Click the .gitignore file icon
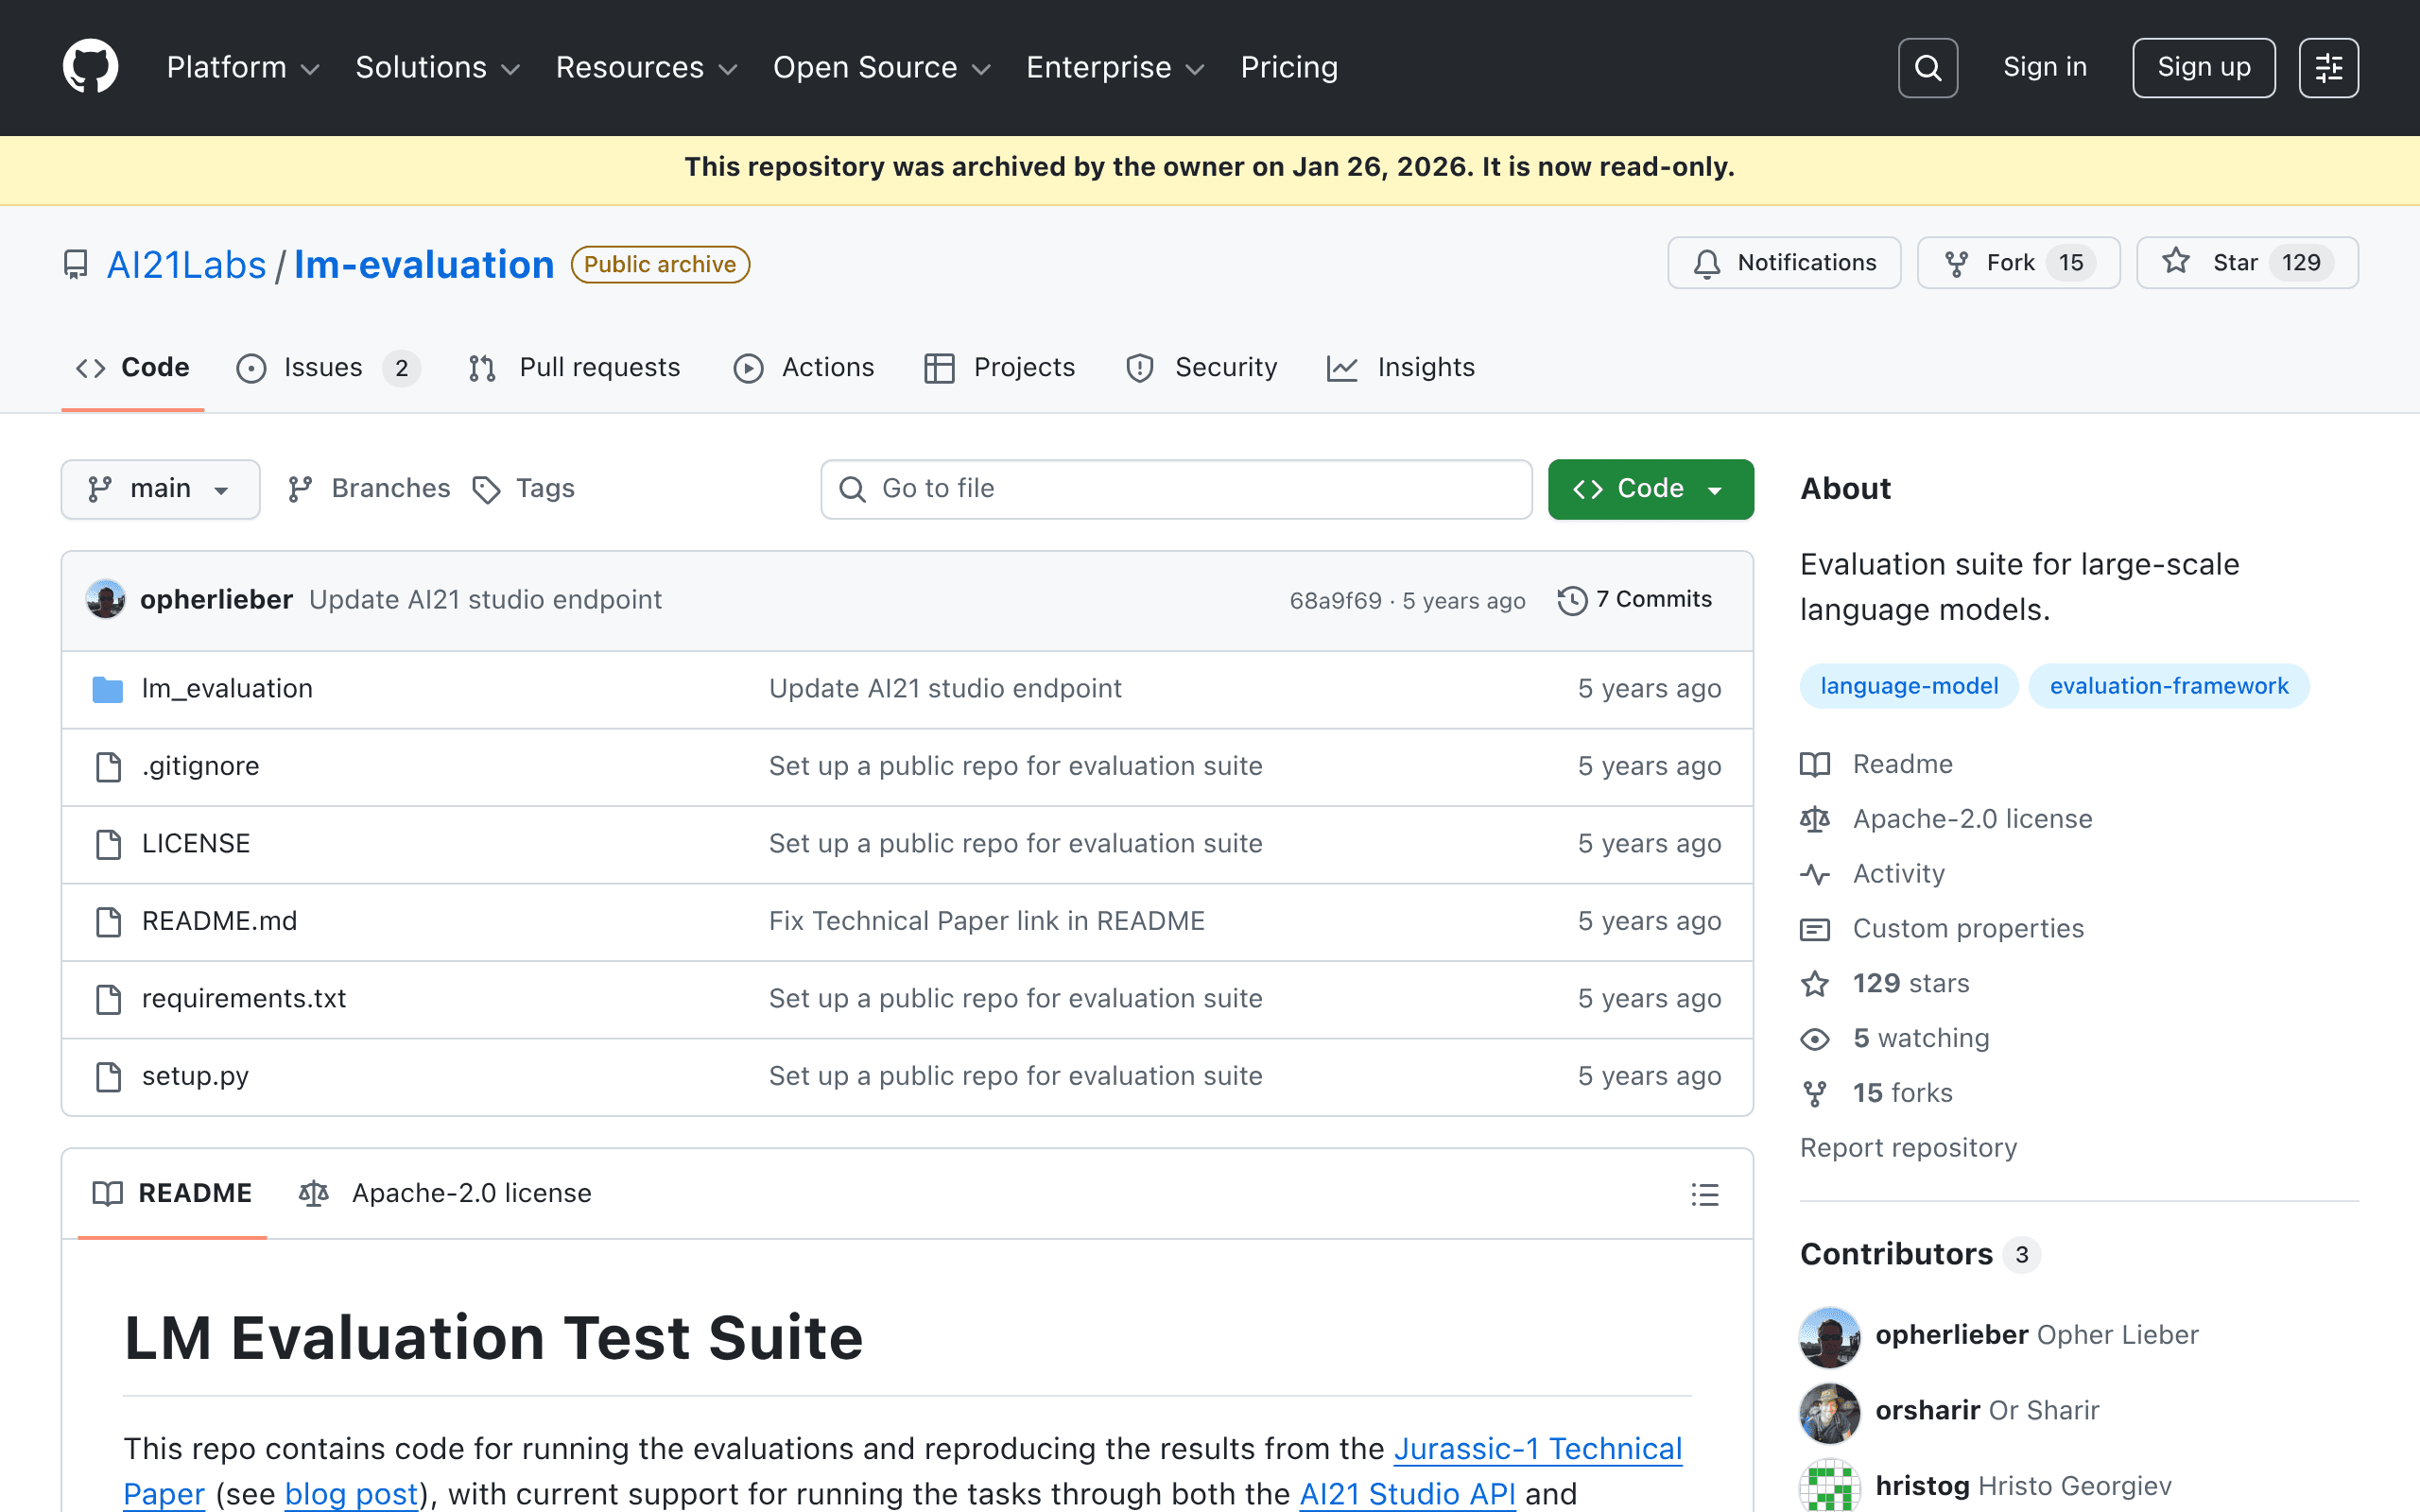This screenshot has height=1512, width=2420. coord(108,767)
